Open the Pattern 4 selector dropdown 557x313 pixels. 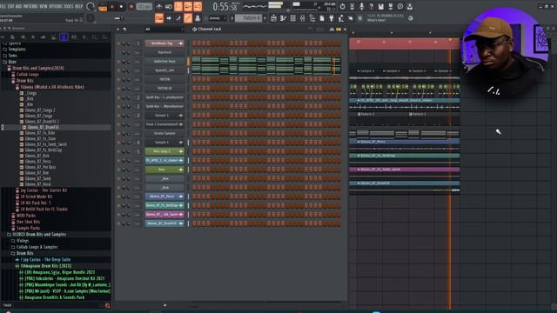(249, 18)
